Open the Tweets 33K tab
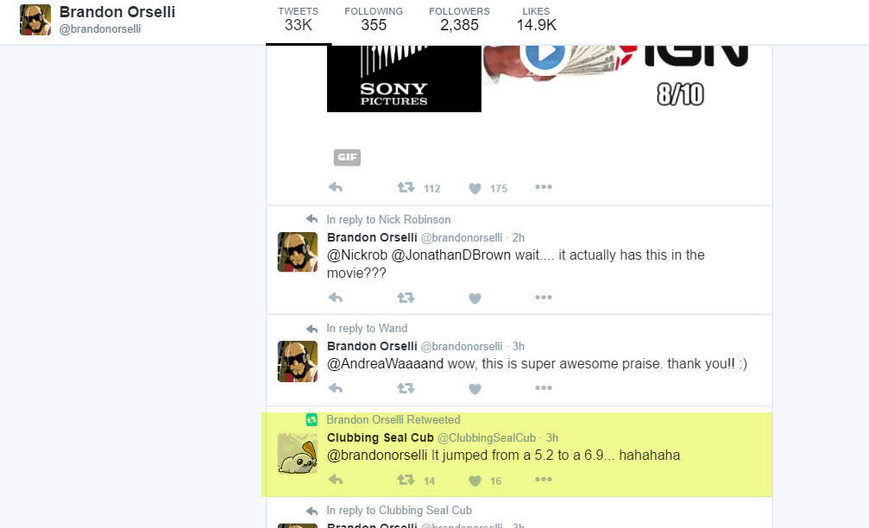 299,19
